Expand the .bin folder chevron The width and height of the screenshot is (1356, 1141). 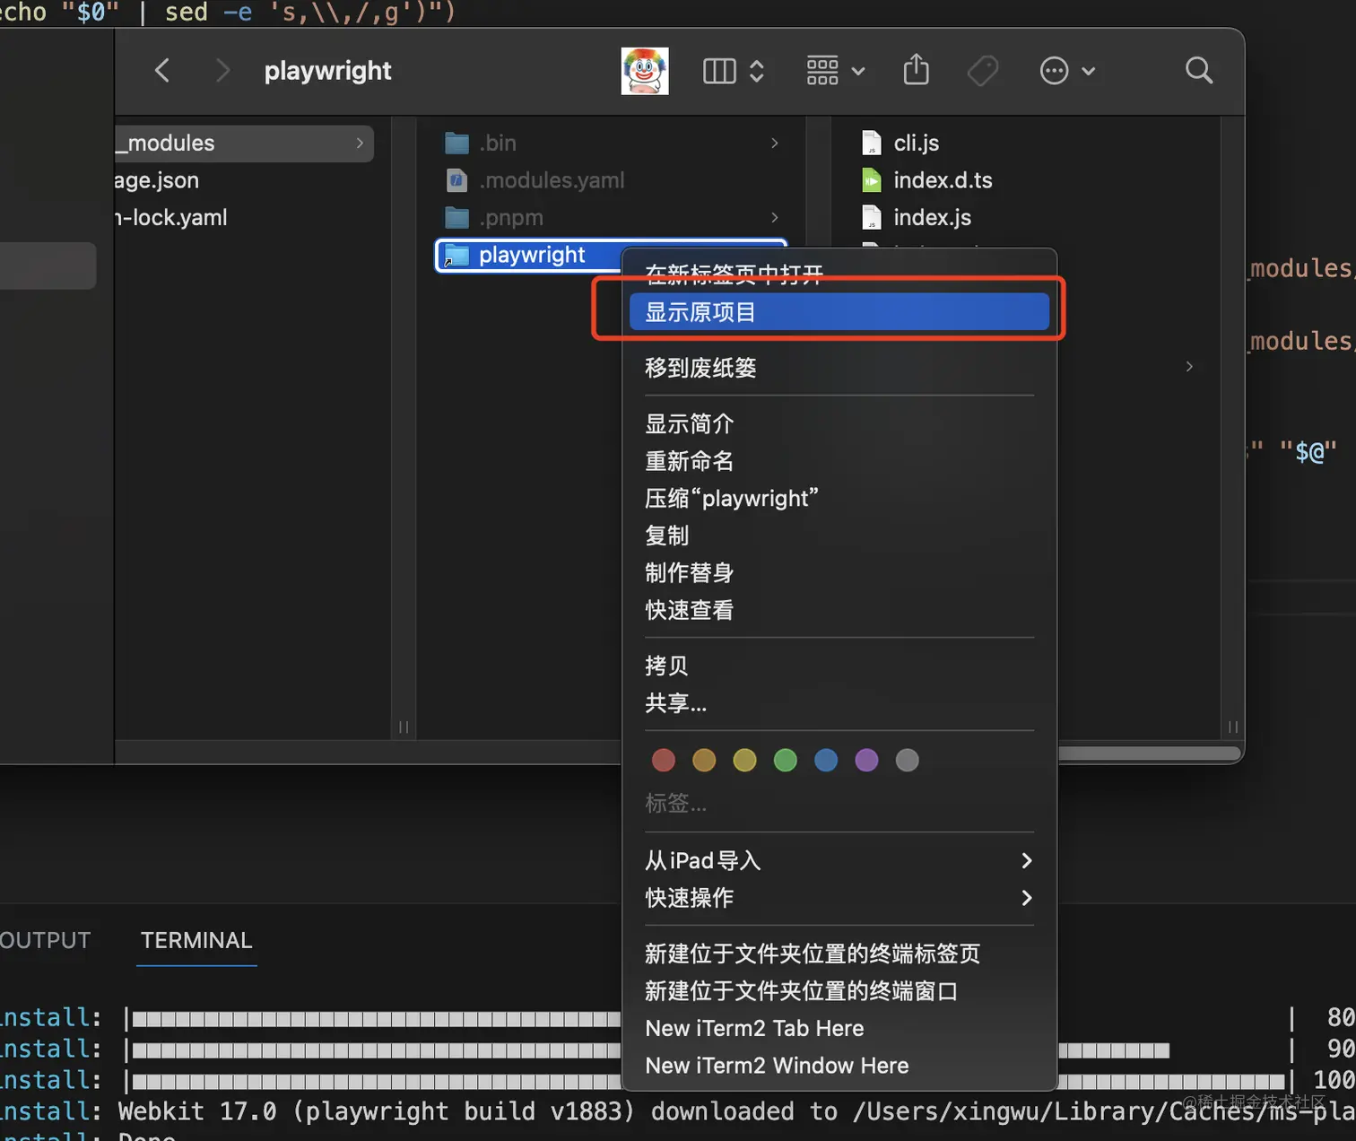(x=775, y=143)
